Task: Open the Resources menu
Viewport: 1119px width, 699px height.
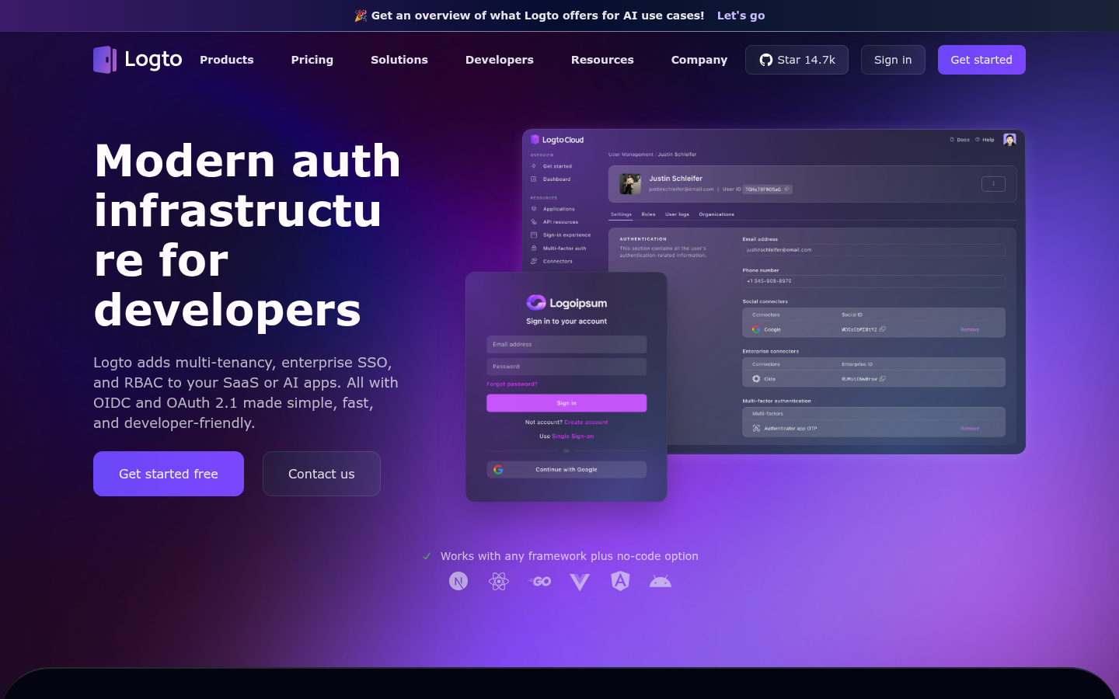Action: 602,60
